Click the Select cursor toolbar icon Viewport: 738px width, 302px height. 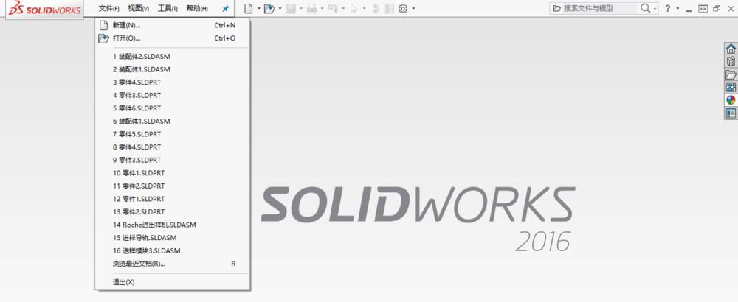pyautogui.click(x=354, y=8)
